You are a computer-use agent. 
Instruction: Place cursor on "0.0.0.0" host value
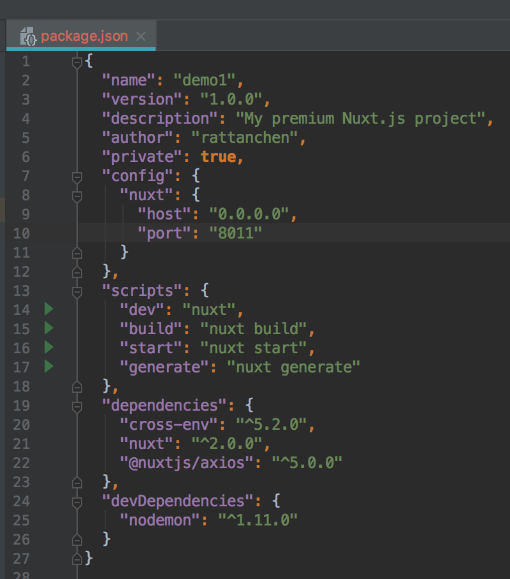click(x=249, y=214)
